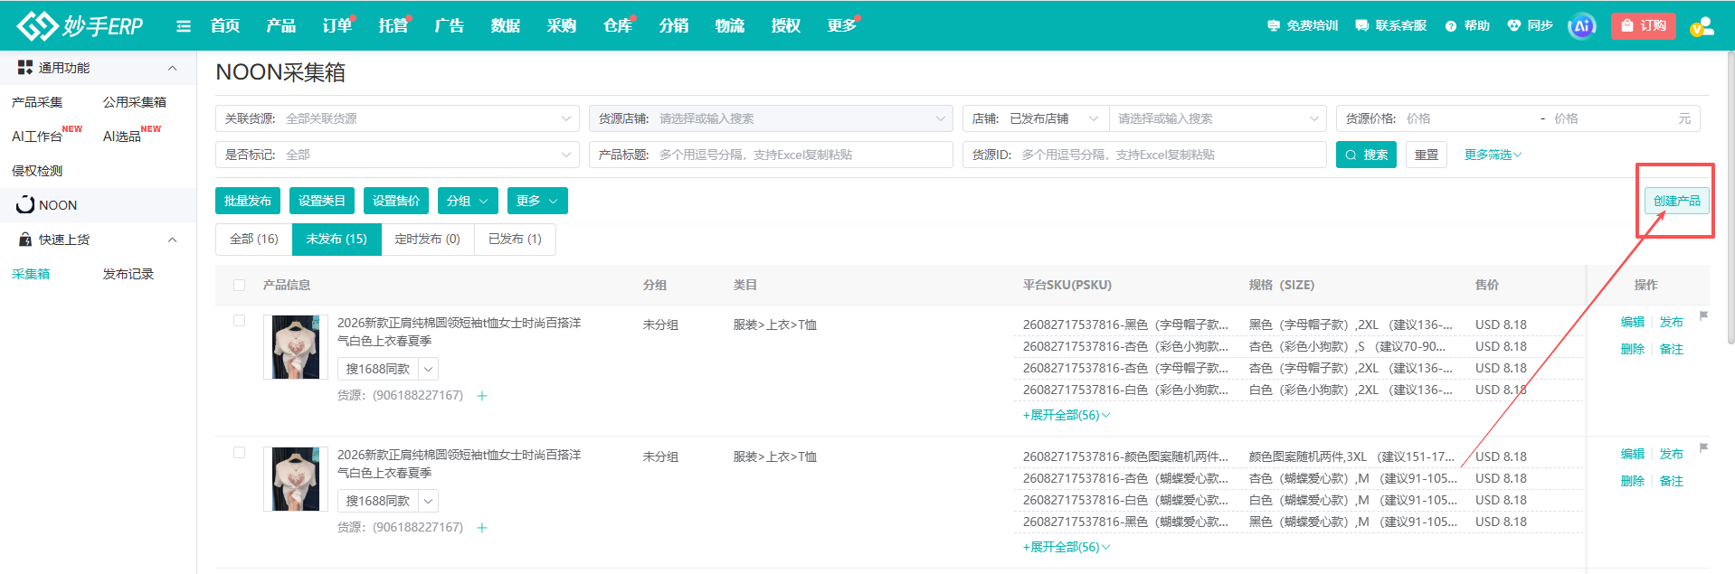Screen dimensions: 1735x574
Task: Click 备注 link on second product
Action: 1672,481
